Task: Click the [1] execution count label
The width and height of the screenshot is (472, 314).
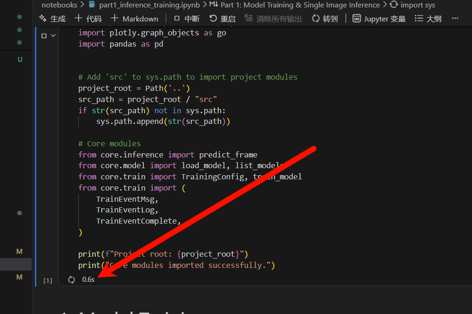Action: pos(47,280)
